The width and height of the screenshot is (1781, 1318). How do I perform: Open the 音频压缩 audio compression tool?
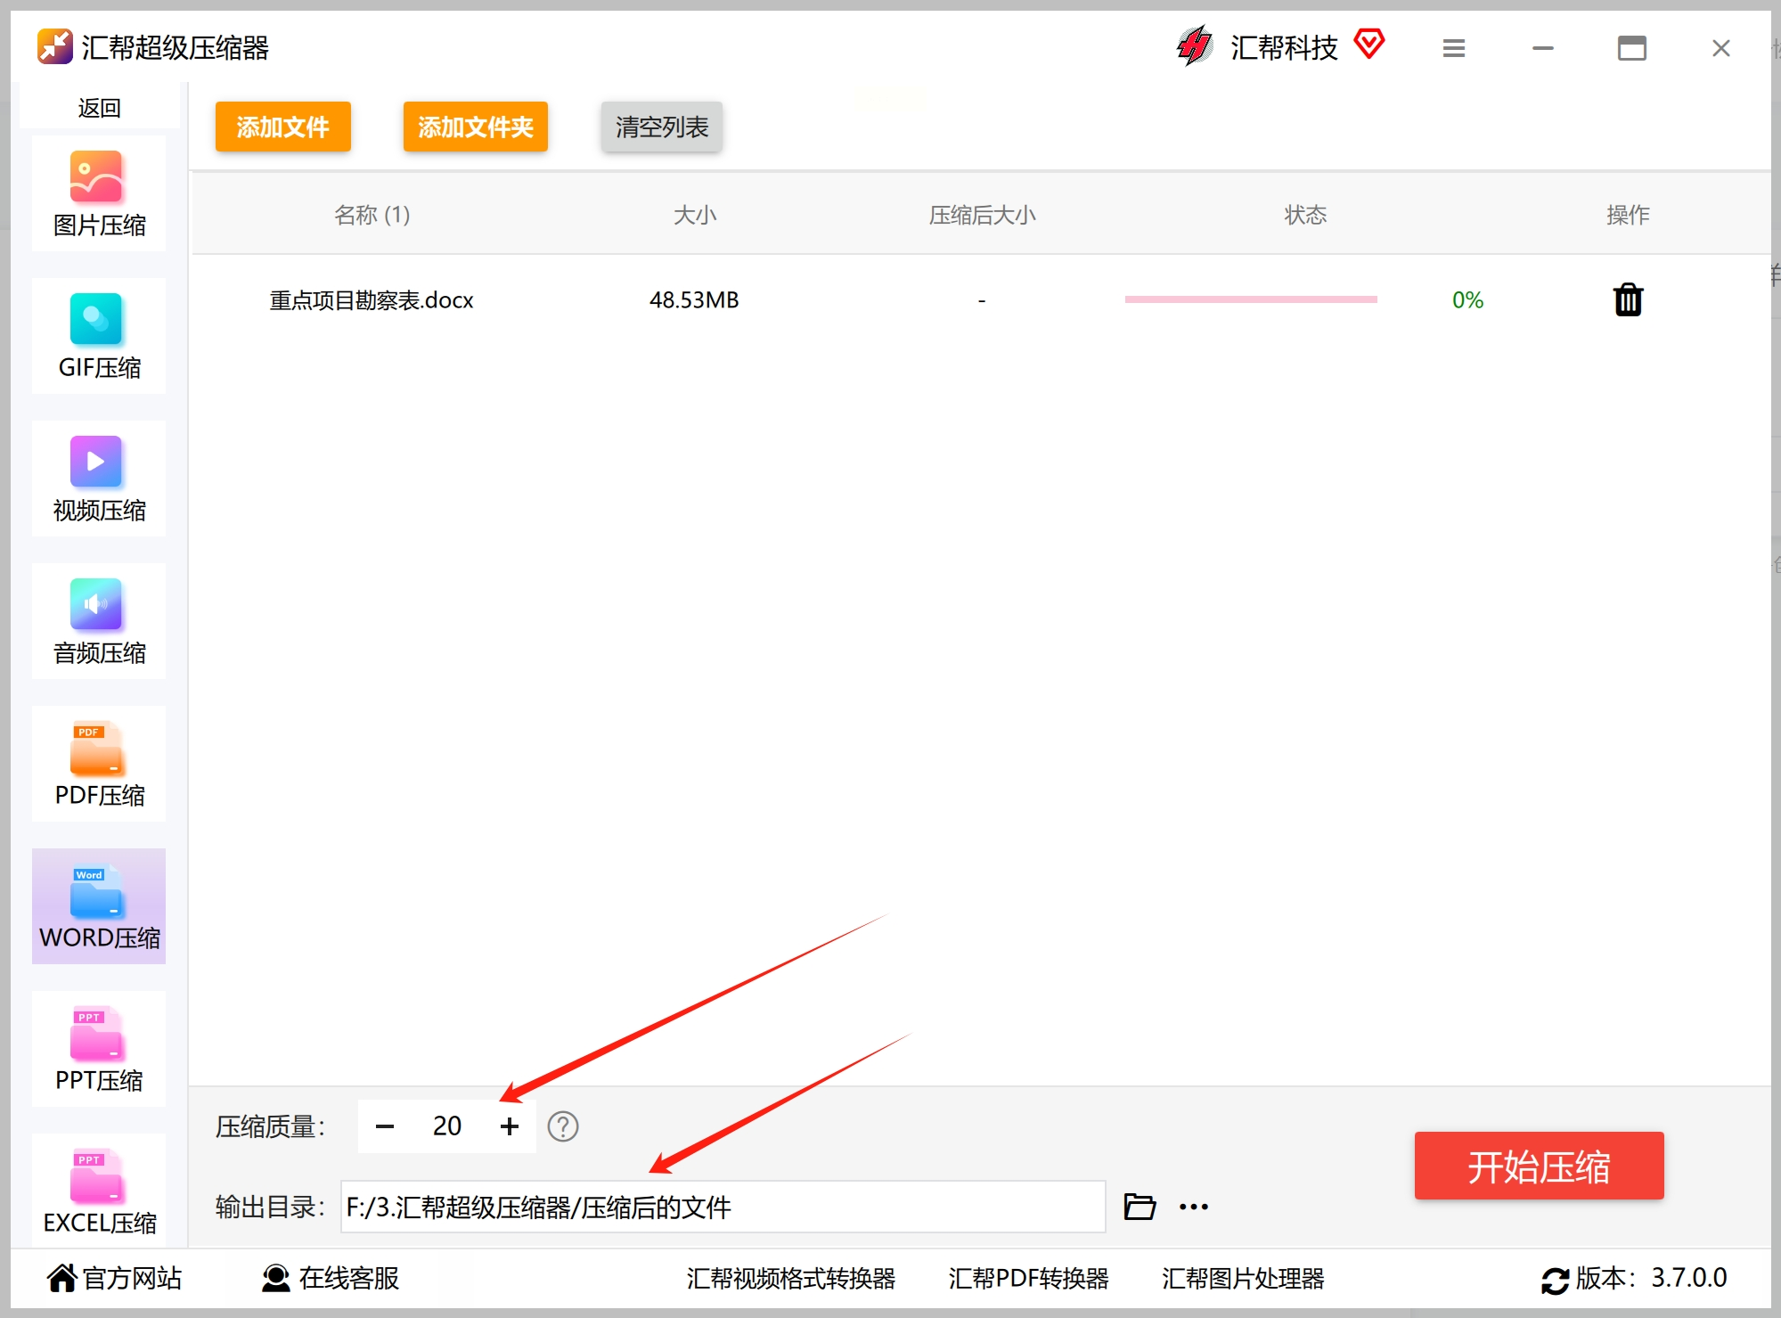click(98, 622)
